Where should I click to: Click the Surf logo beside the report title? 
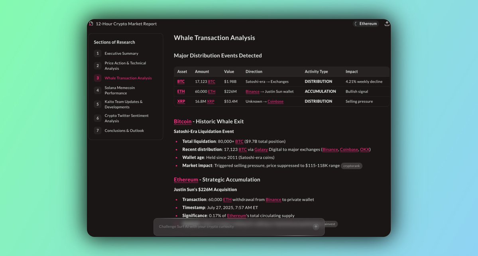coord(91,24)
